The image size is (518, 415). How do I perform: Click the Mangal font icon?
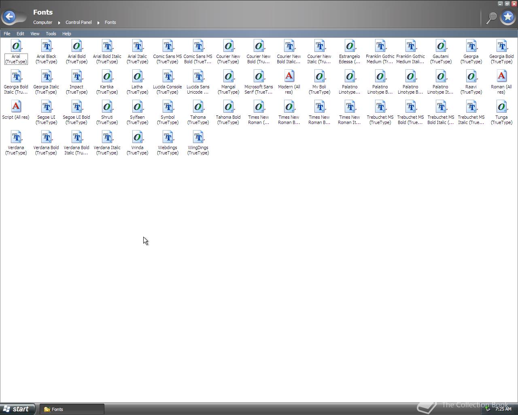(x=229, y=76)
